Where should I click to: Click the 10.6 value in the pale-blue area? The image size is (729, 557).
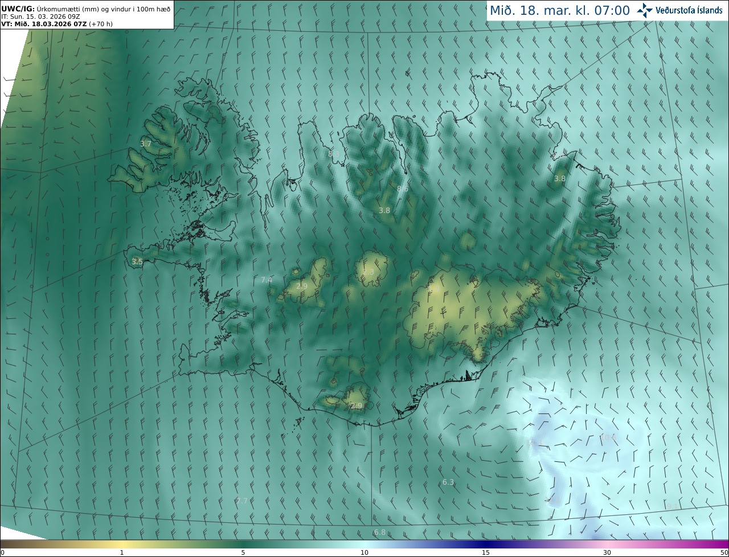[x=608, y=437]
